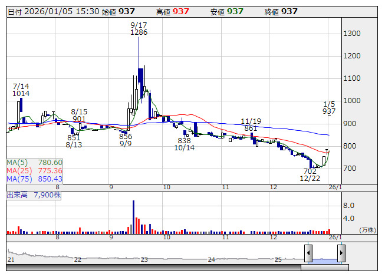
Task: Click year 24 in the overview navigator
Action: point(211,259)
